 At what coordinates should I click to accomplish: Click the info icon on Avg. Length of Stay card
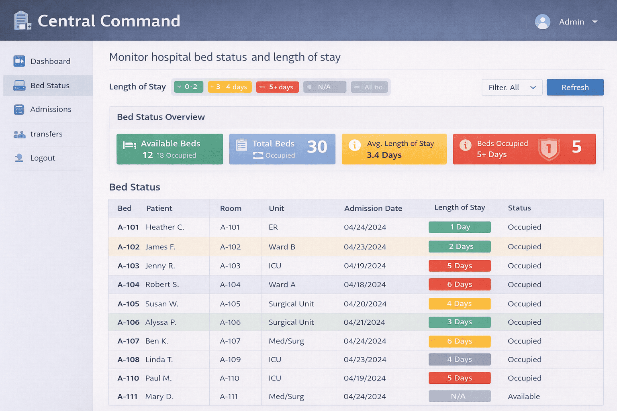tap(354, 145)
